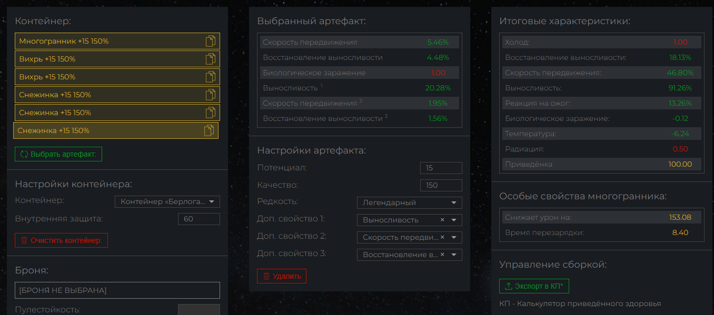The width and height of the screenshot is (714, 315).
Task: Clear Выносливость from Доп. свойство 1
Action: (442, 220)
